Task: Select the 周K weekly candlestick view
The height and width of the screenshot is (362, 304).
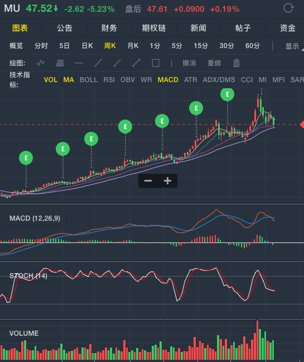Action: [x=110, y=46]
